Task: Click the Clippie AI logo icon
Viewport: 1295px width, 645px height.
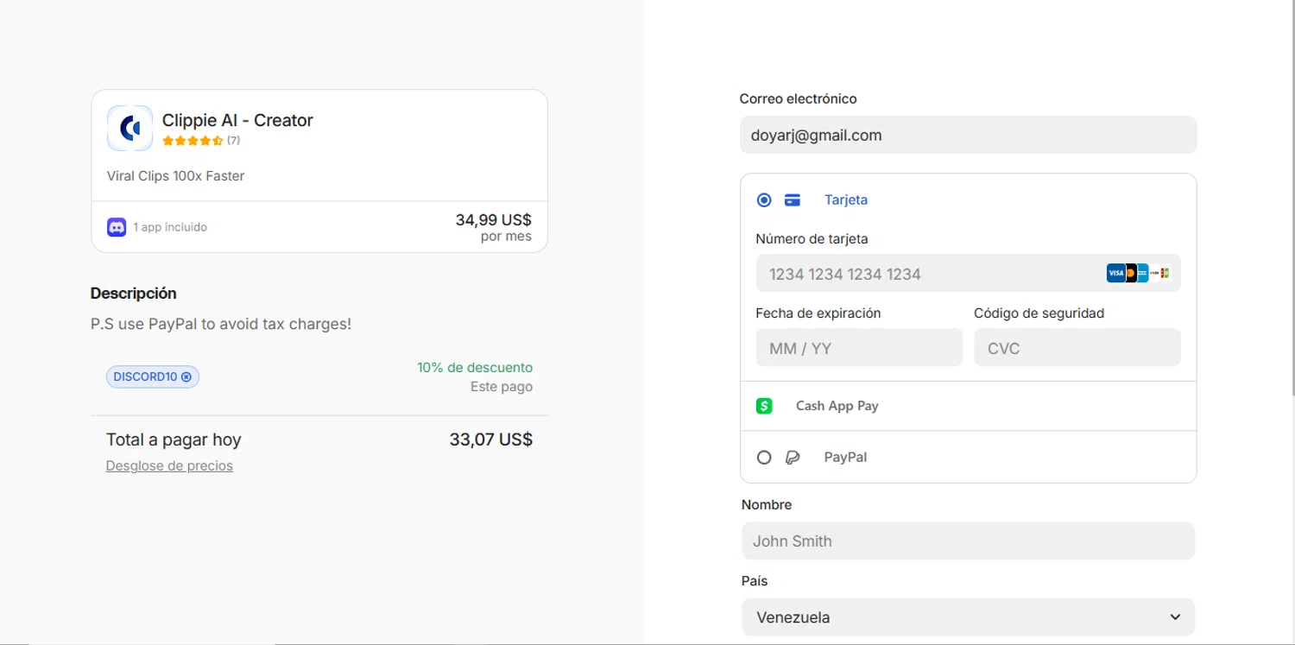Action: pos(130,129)
